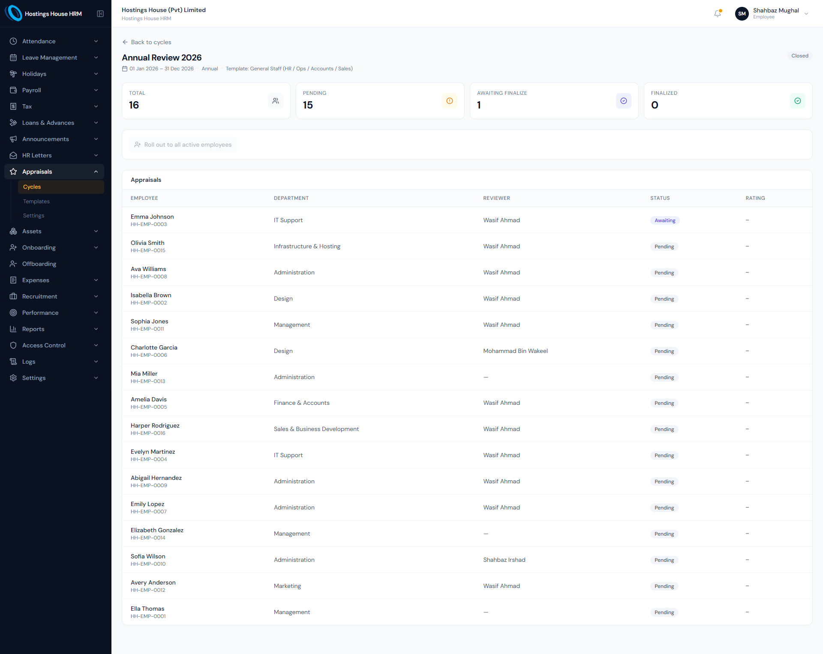This screenshot has width=823, height=654.
Task: Click Ella Thomas employee name
Action: (x=147, y=609)
